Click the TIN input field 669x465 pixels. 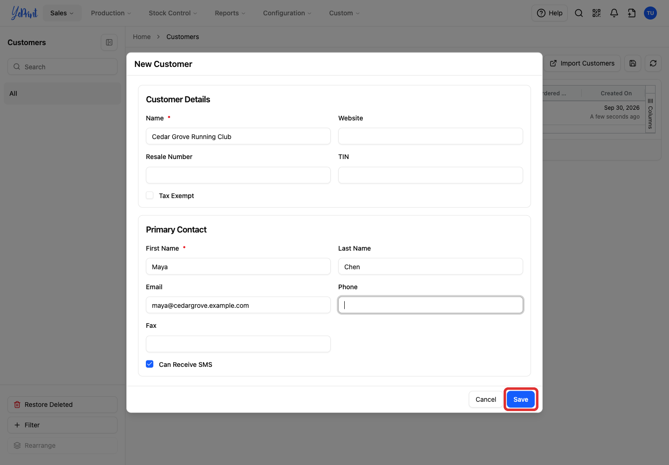pyautogui.click(x=431, y=175)
